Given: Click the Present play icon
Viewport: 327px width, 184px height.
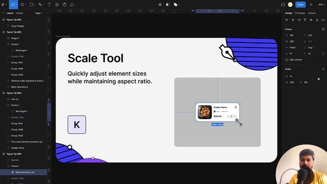Looking at the screenshot, I should pyautogui.click(x=311, y=5).
